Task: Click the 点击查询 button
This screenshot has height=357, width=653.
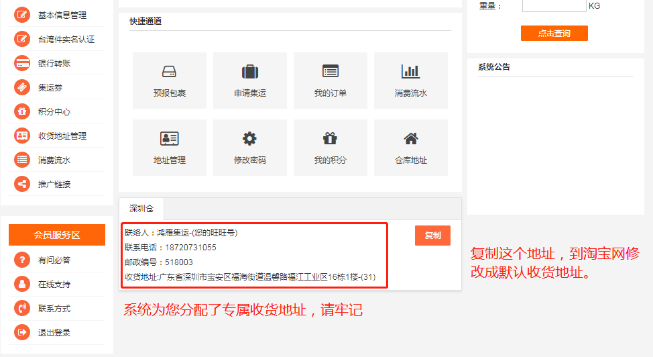Action: point(554,34)
